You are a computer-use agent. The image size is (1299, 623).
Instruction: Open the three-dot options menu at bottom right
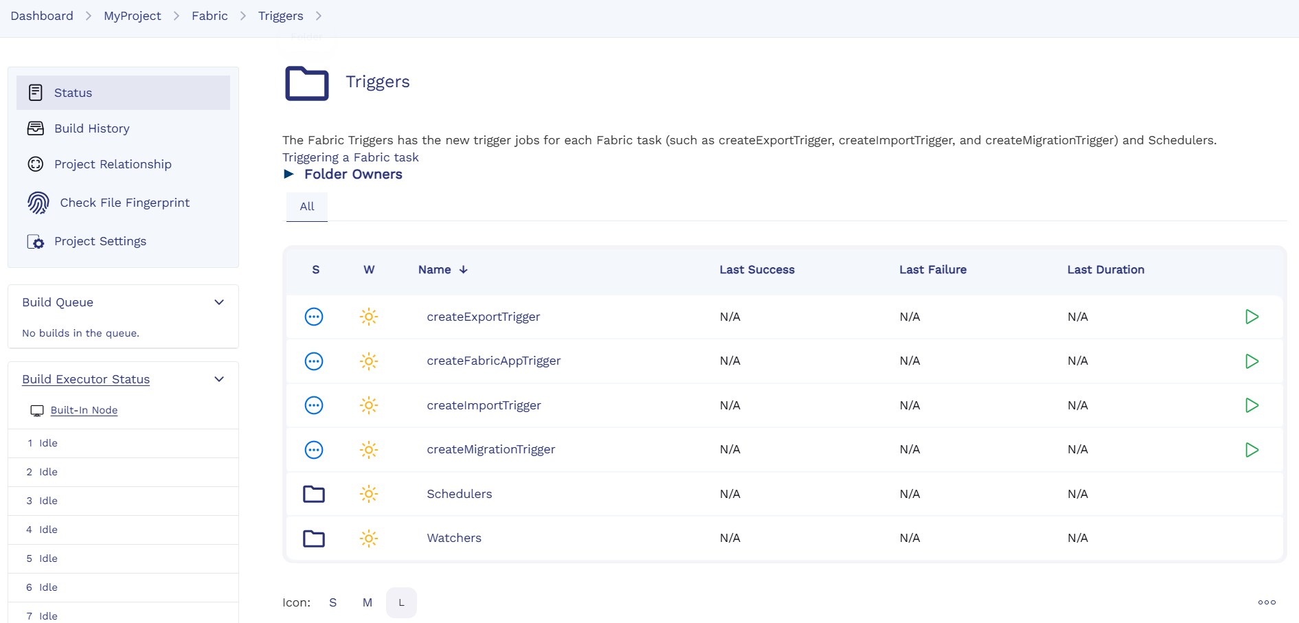(x=1267, y=602)
